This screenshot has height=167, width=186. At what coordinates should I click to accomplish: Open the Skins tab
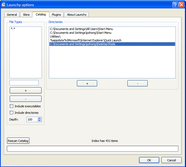pos(26,15)
